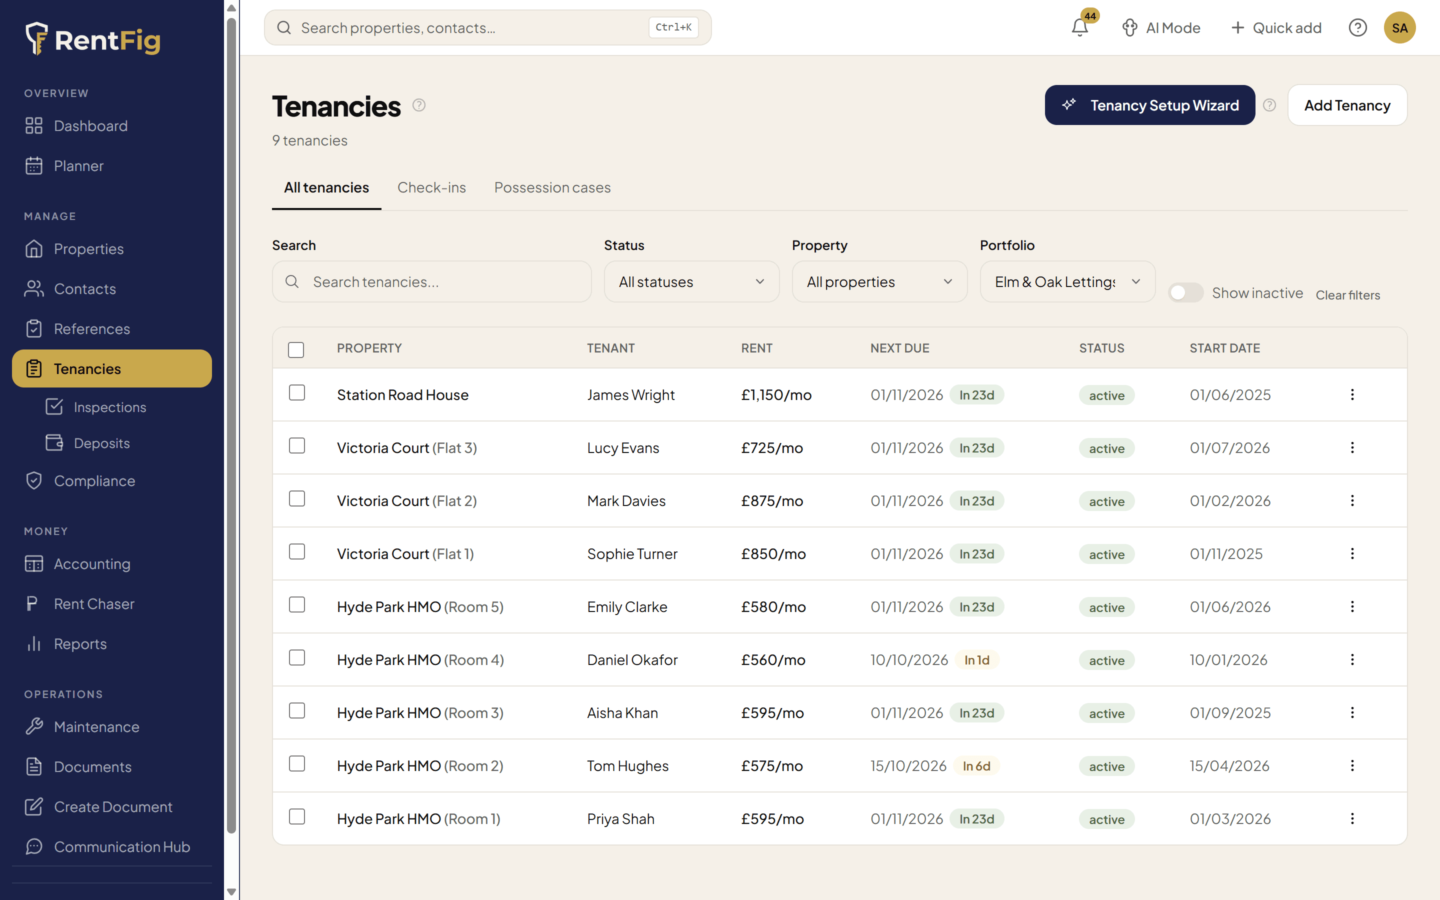Click the sidebar scroll up arrow
1440x900 pixels.
[x=231, y=7]
